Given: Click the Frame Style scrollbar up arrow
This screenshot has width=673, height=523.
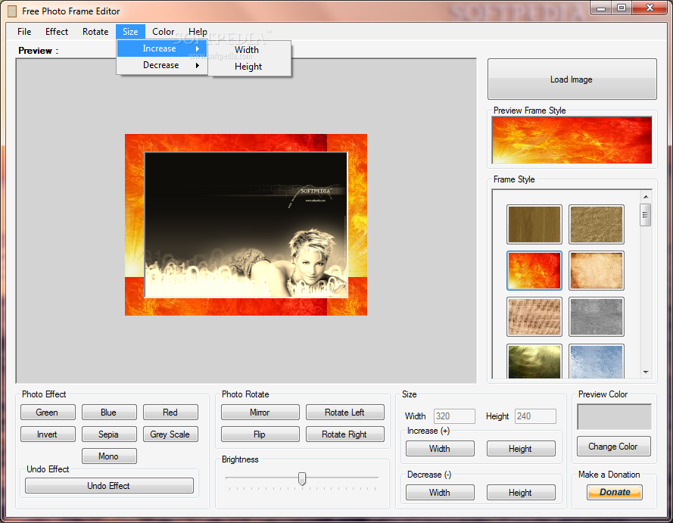Looking at the screenshot, I should (x=646, y=197).
